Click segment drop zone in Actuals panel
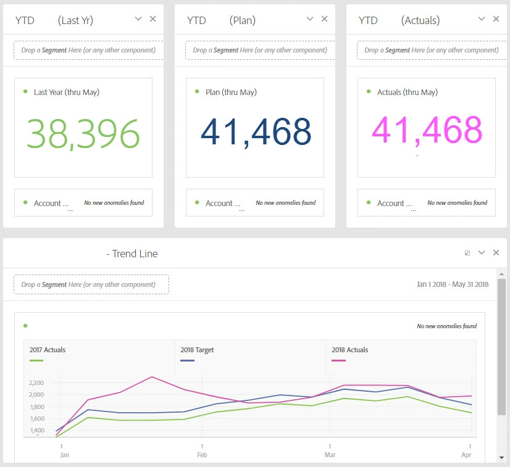The height and width of the screenshot is (467, 510). [432, 50]
